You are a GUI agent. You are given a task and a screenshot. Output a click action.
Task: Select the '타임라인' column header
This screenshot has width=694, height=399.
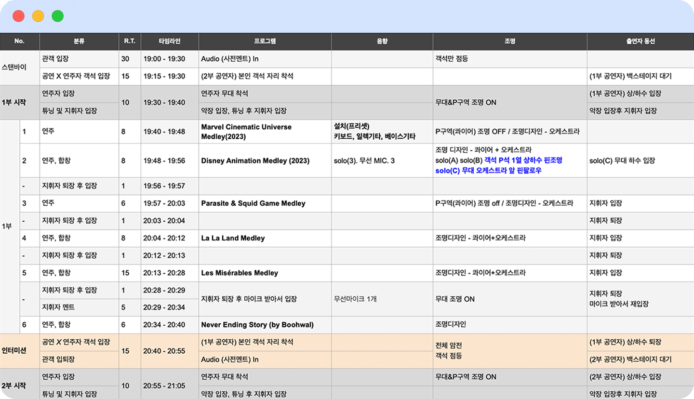(x=169, y=41)
